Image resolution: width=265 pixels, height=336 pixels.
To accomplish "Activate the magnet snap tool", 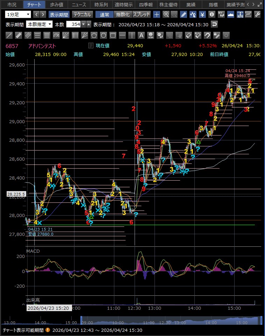I will click(207, 35).
